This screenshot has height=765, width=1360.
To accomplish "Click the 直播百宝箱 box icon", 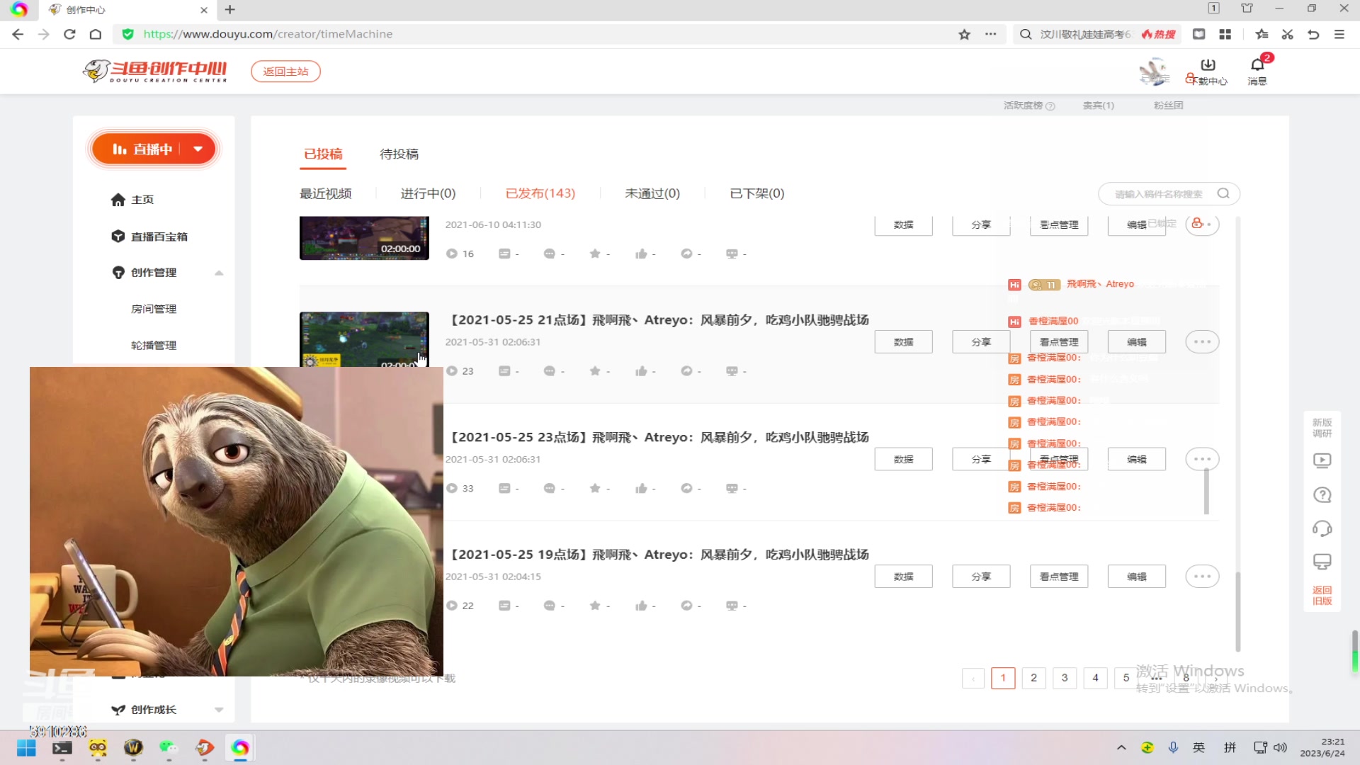I will [x=118, y=237].
